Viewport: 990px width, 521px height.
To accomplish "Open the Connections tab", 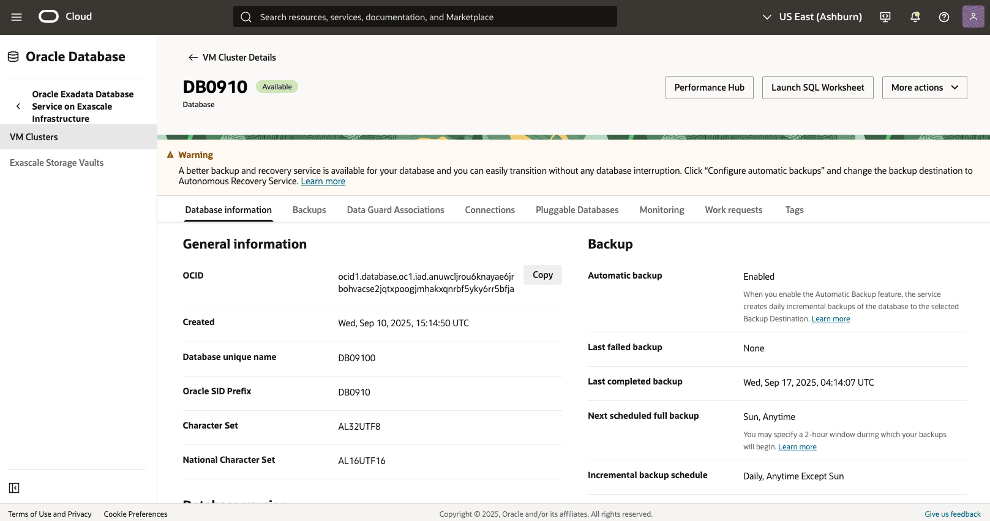I will click(x=490, y=210).
